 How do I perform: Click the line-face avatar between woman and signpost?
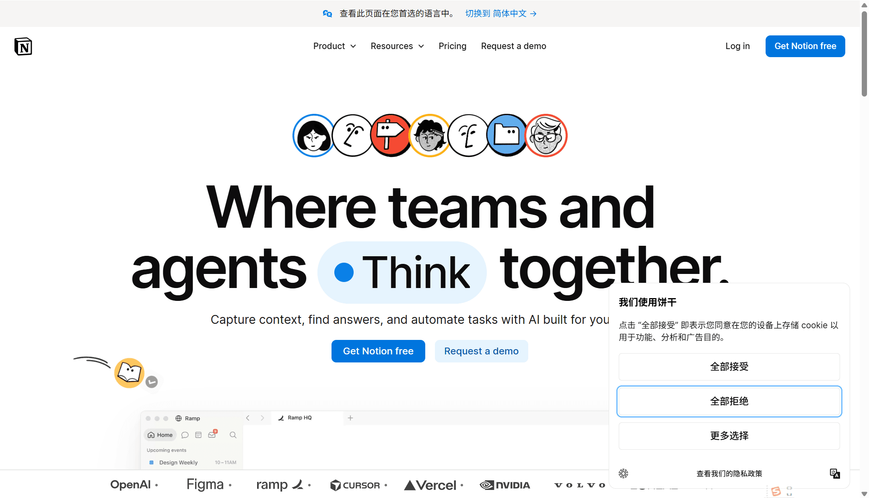[352, 136]
